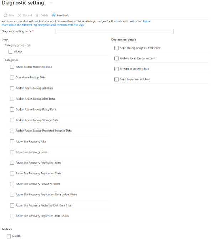This screenshot has width=212, height=239.
Task: Click the Category groups info icon
Action: click(x=29, y=45)
